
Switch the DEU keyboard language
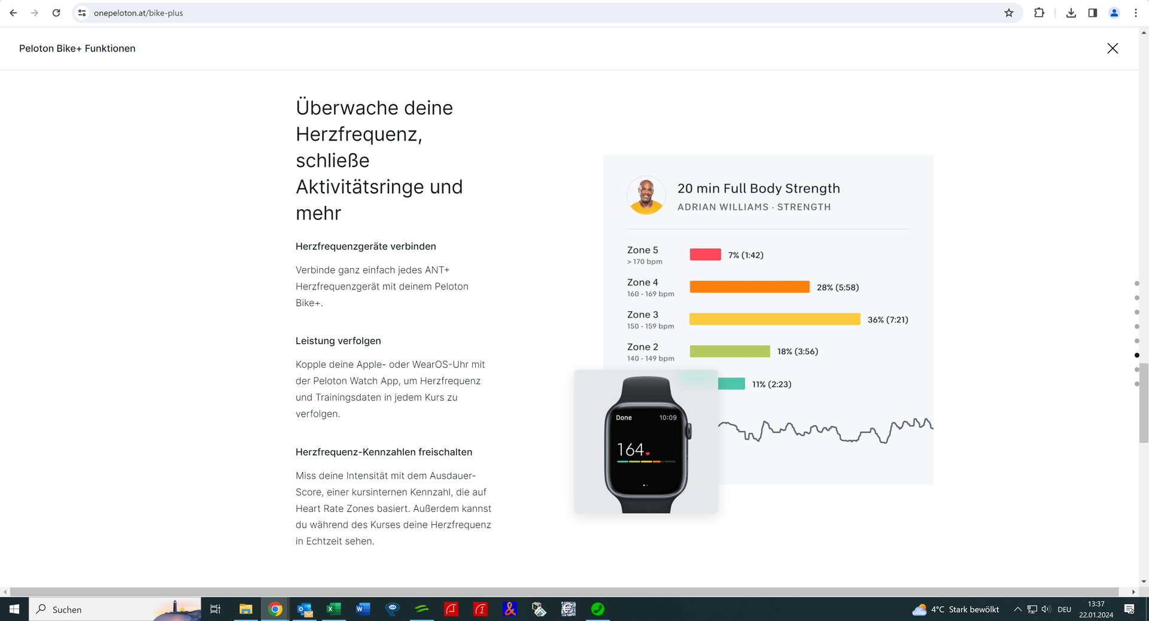pos(1065,609)
